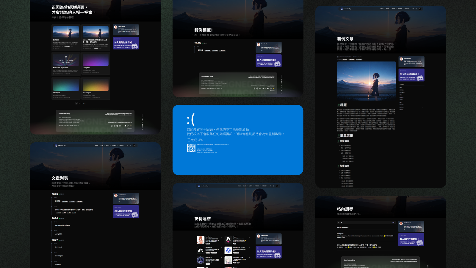
Task: Click the 無序清單 heading in 範例文章 article
Action: pyautogui.click(x=345, y=141)
